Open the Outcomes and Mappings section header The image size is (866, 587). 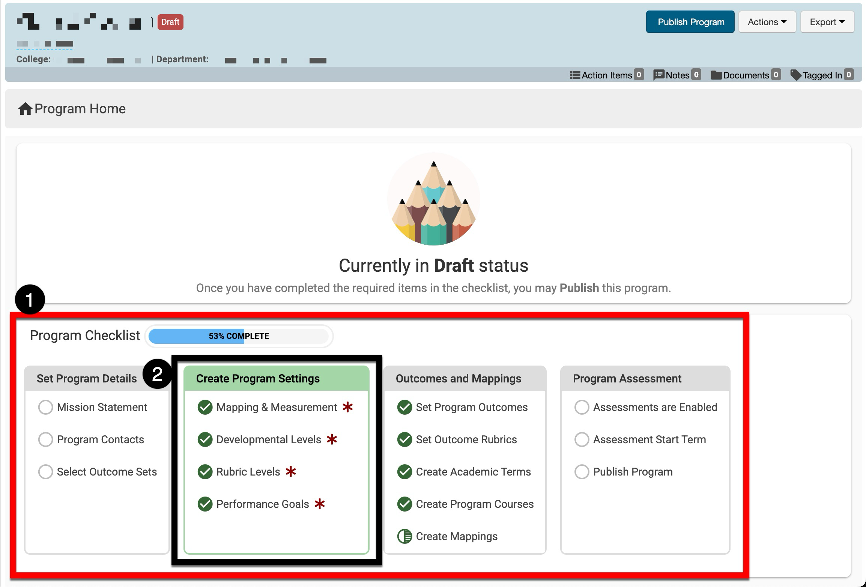[x=458, y=378]
